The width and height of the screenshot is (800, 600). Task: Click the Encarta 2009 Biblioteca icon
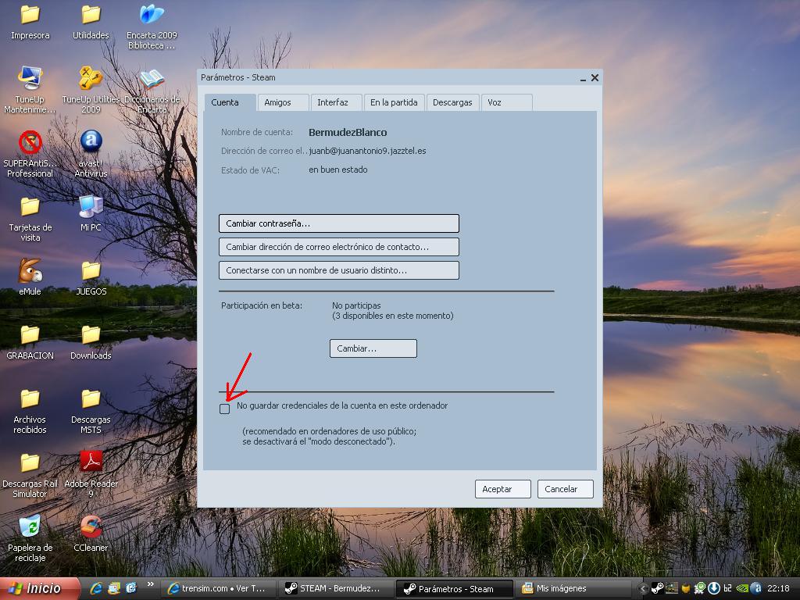point(152,15)
